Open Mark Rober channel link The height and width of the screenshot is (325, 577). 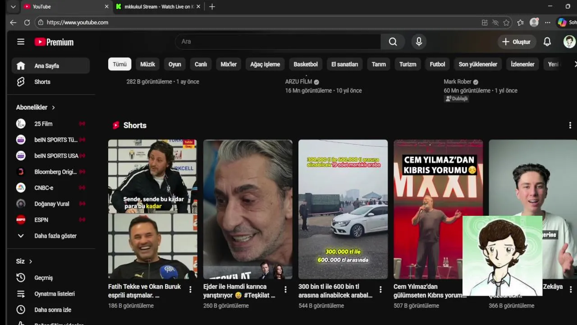pyautogui.click(x=457, y=82)
